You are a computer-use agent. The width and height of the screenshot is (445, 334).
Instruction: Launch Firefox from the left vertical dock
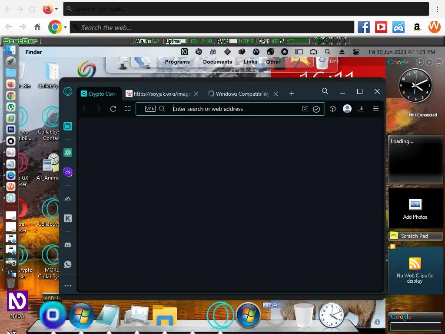tap(11, 84)
